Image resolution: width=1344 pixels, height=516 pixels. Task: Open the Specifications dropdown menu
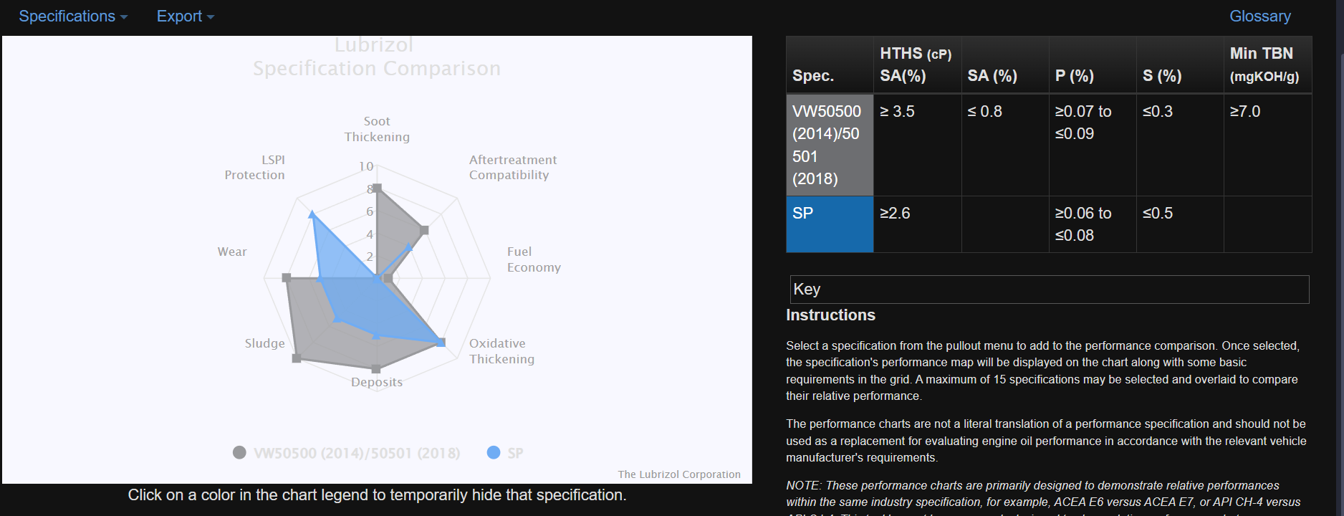73,16
